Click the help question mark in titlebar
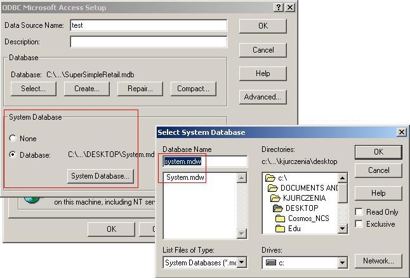 point(278,8)
